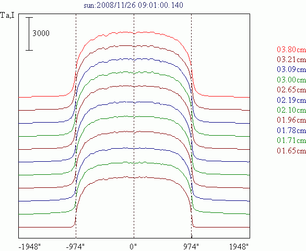Image resolution: width=306 pixels, height=251 pixels.
Task: Select the 03.00cm green legend entry
Action: tap(291, 80)
